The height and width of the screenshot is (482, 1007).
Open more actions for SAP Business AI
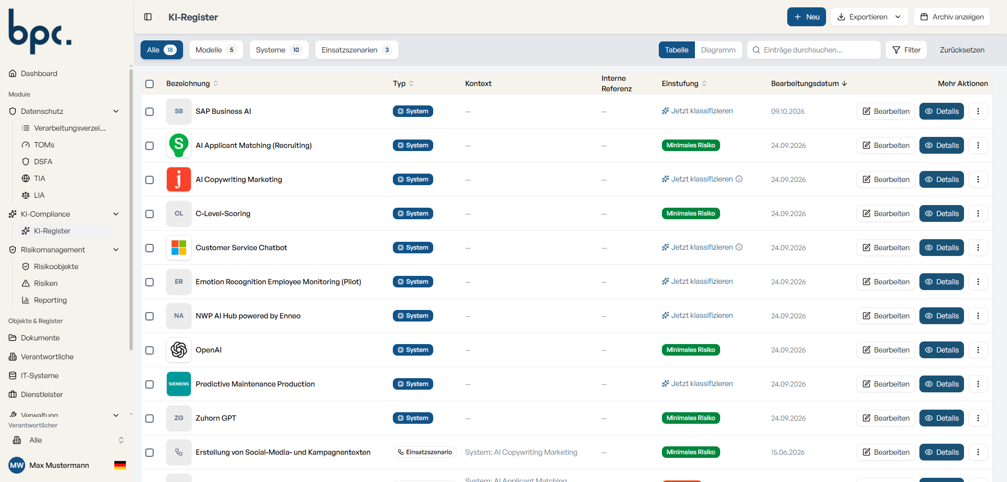point(978,111)
